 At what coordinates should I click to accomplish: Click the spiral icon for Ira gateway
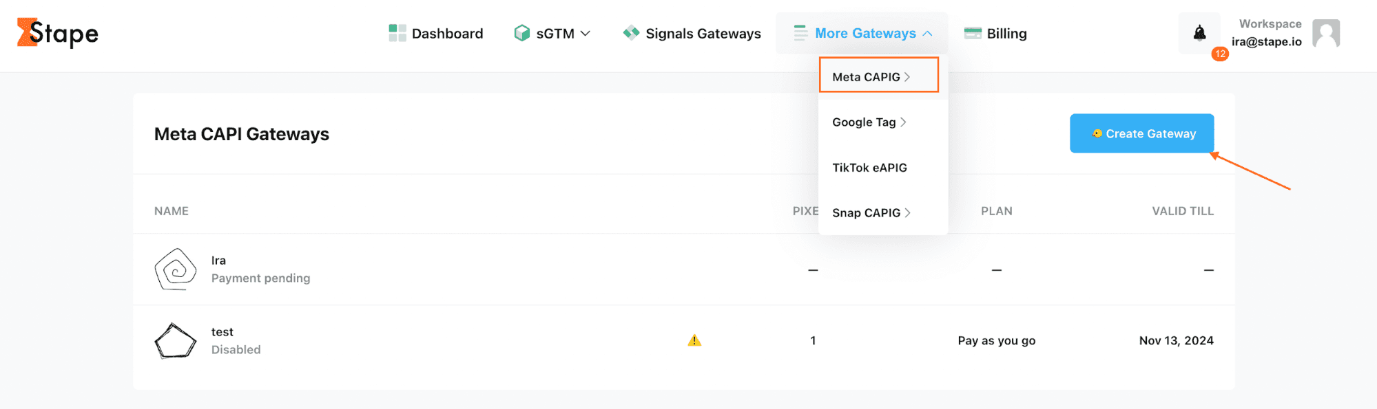176,269
